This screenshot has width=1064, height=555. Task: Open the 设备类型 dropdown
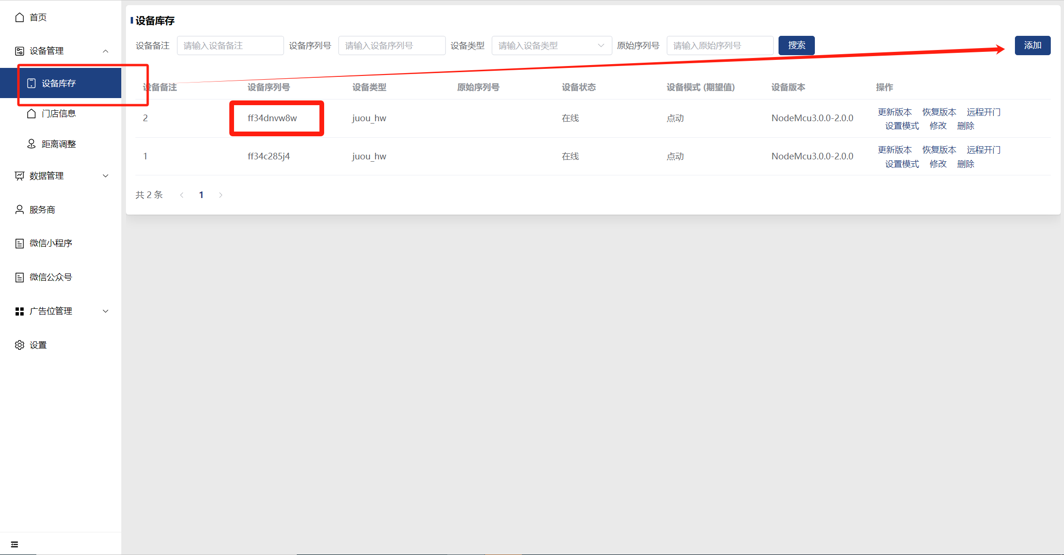551,45
